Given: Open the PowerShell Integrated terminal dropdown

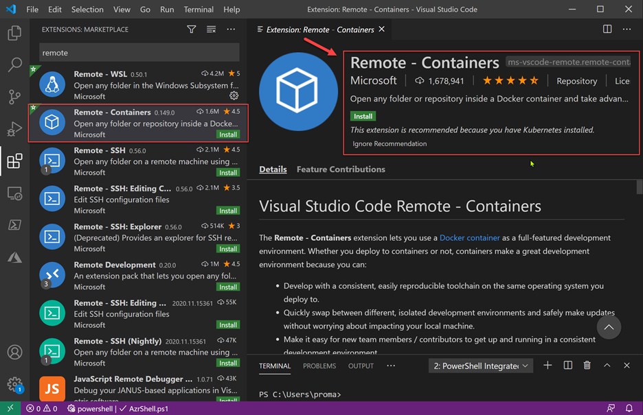Looking at the screenshot, I should 481,366.
